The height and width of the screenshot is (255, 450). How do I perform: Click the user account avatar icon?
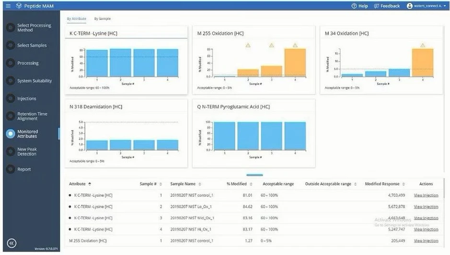pos(410,6)
